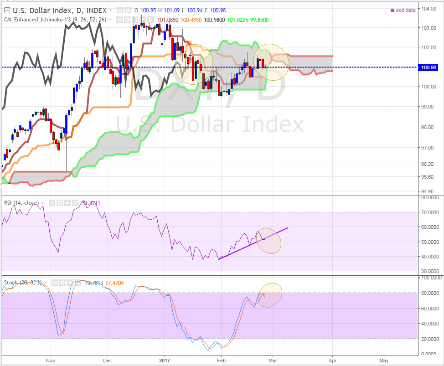Image resolution: width=444 pixels, height=366 pixels.
Task: Open CM_Enhanced_Ichimoku indicator settings gear
Action: click(x=128, y=20)
